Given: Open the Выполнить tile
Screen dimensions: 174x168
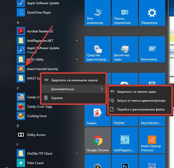Looking at the screenshot, I should (x=152, y=49).
